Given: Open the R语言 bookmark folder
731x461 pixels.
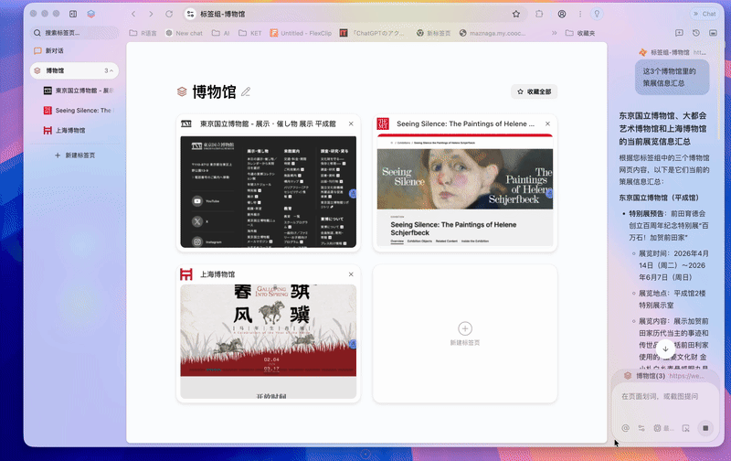Looking at the screenshot, I should coord(143,33).
